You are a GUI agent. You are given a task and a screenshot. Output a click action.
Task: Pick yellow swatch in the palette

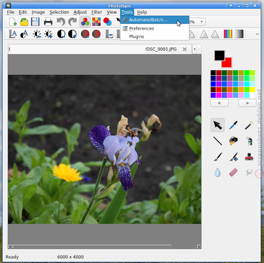point(252,89)
